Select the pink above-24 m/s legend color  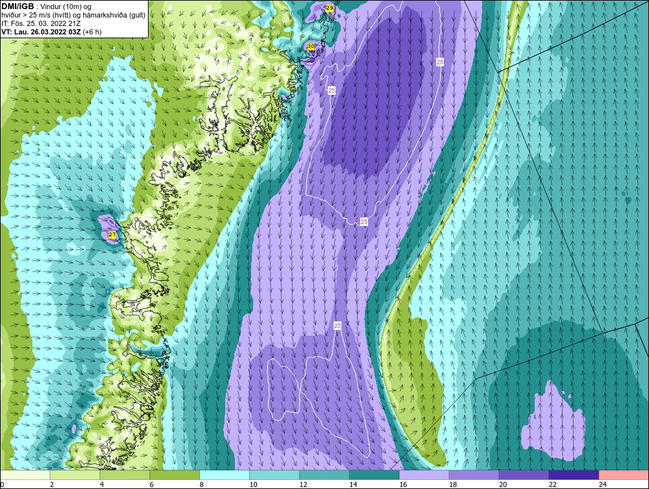624,475
